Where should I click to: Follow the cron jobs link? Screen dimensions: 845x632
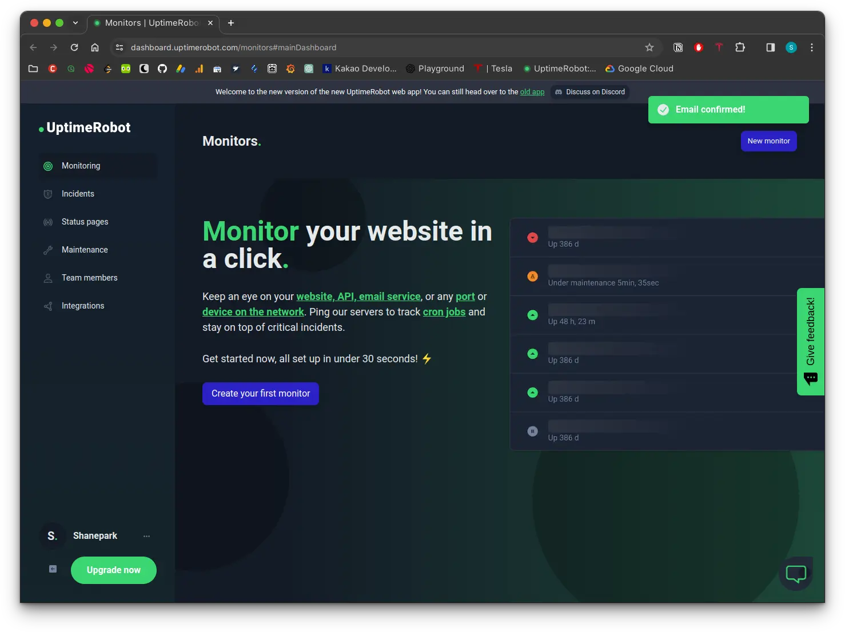444,312
